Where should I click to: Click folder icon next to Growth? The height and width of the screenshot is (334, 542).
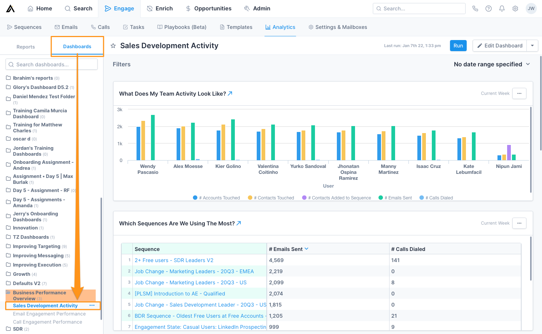9,274
